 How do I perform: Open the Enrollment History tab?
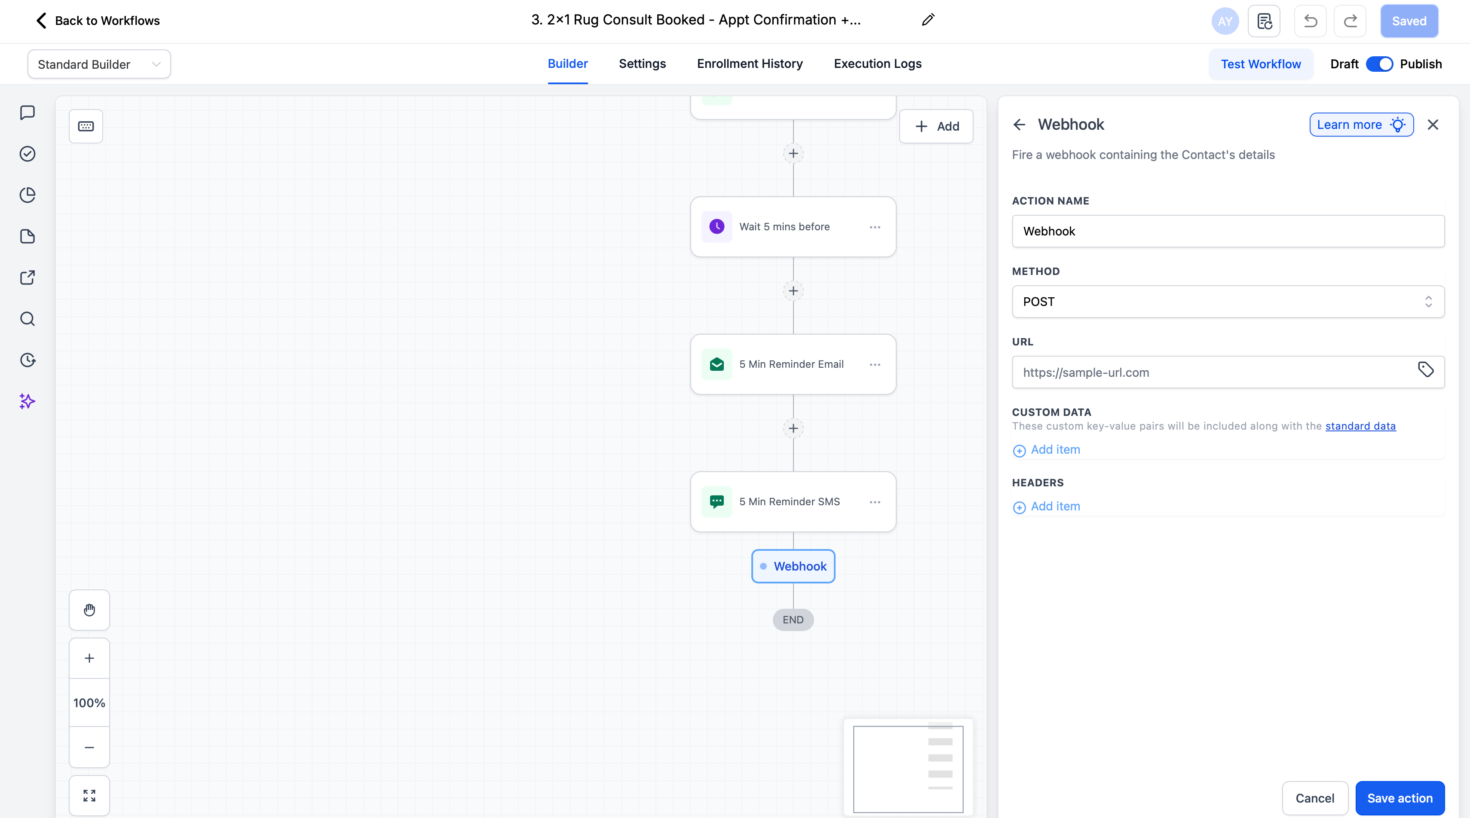tap(749, 64)
